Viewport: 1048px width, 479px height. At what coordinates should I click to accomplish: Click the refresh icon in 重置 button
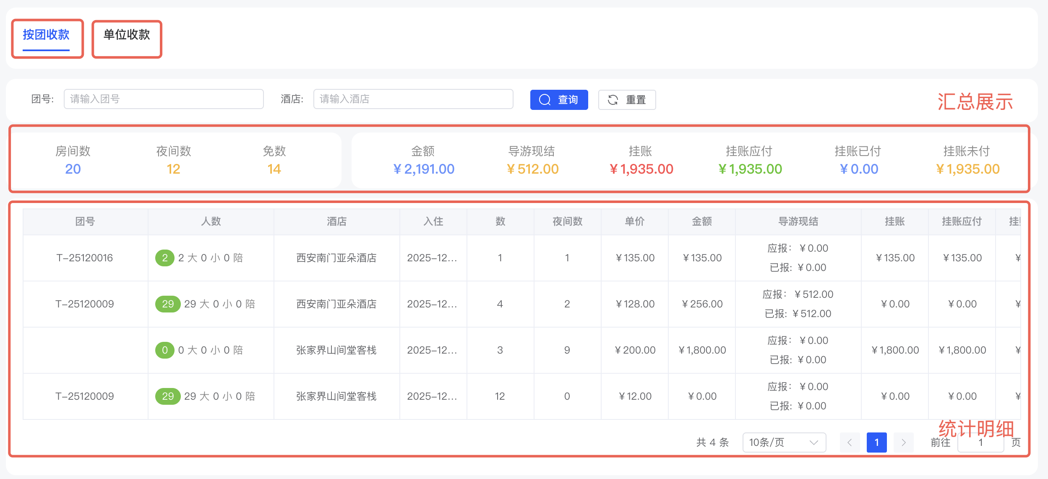pos(613,100)
